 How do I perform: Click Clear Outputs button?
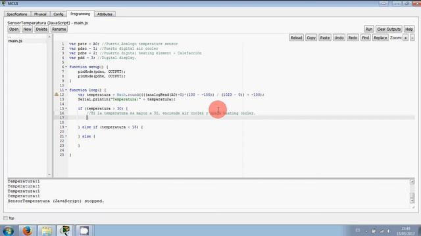(389, 29)
